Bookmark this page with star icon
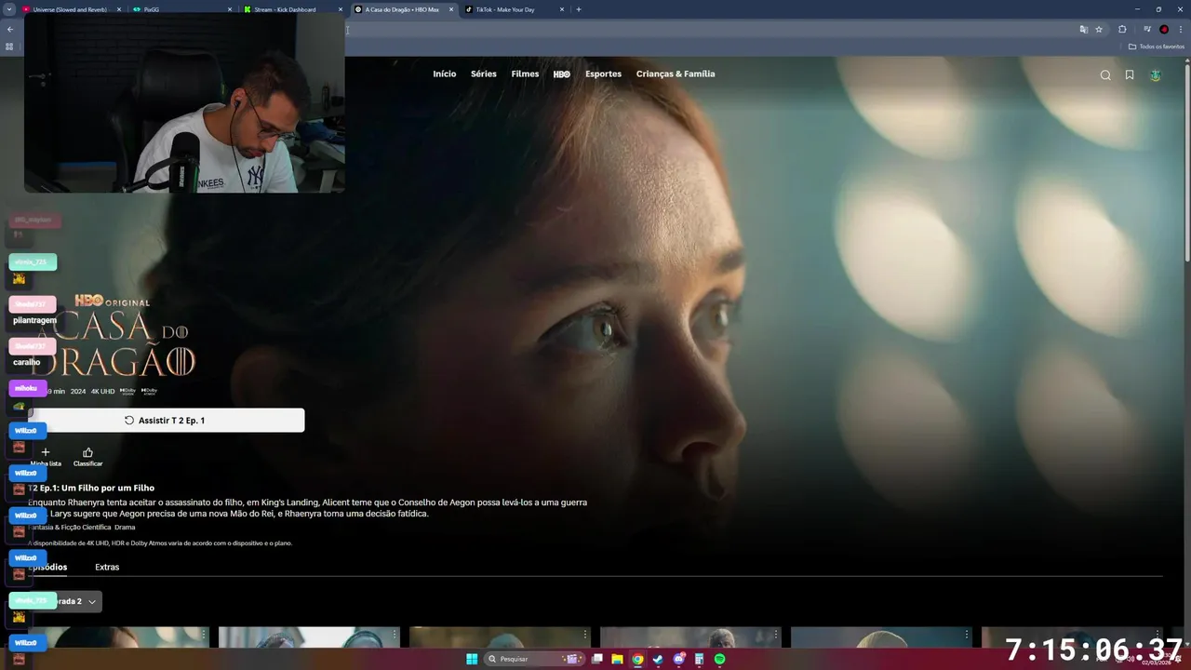This screenshot has height=670, width=1191. click(1099, 29)
